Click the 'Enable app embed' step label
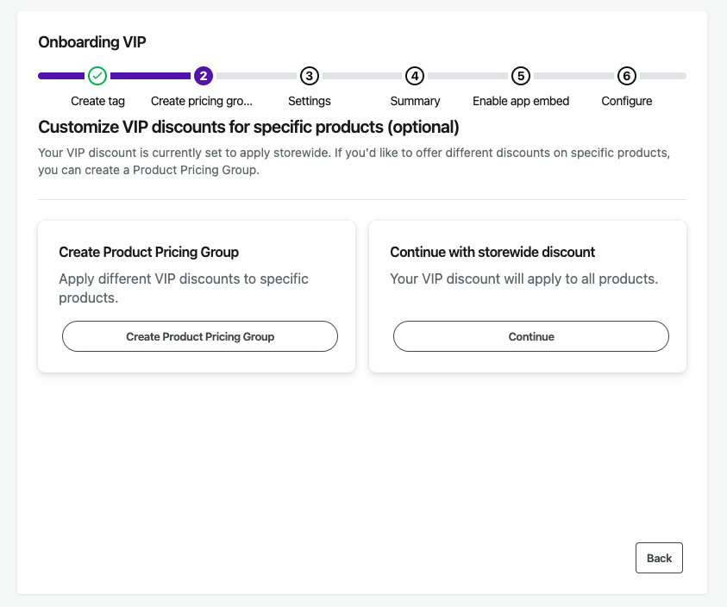The width and height of the screenshot is (727, 607). [521, 101]
